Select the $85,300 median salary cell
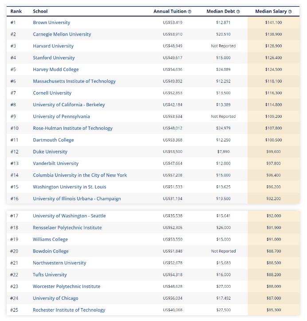Screen dimensions: 307x321 (x=274, y=310)
